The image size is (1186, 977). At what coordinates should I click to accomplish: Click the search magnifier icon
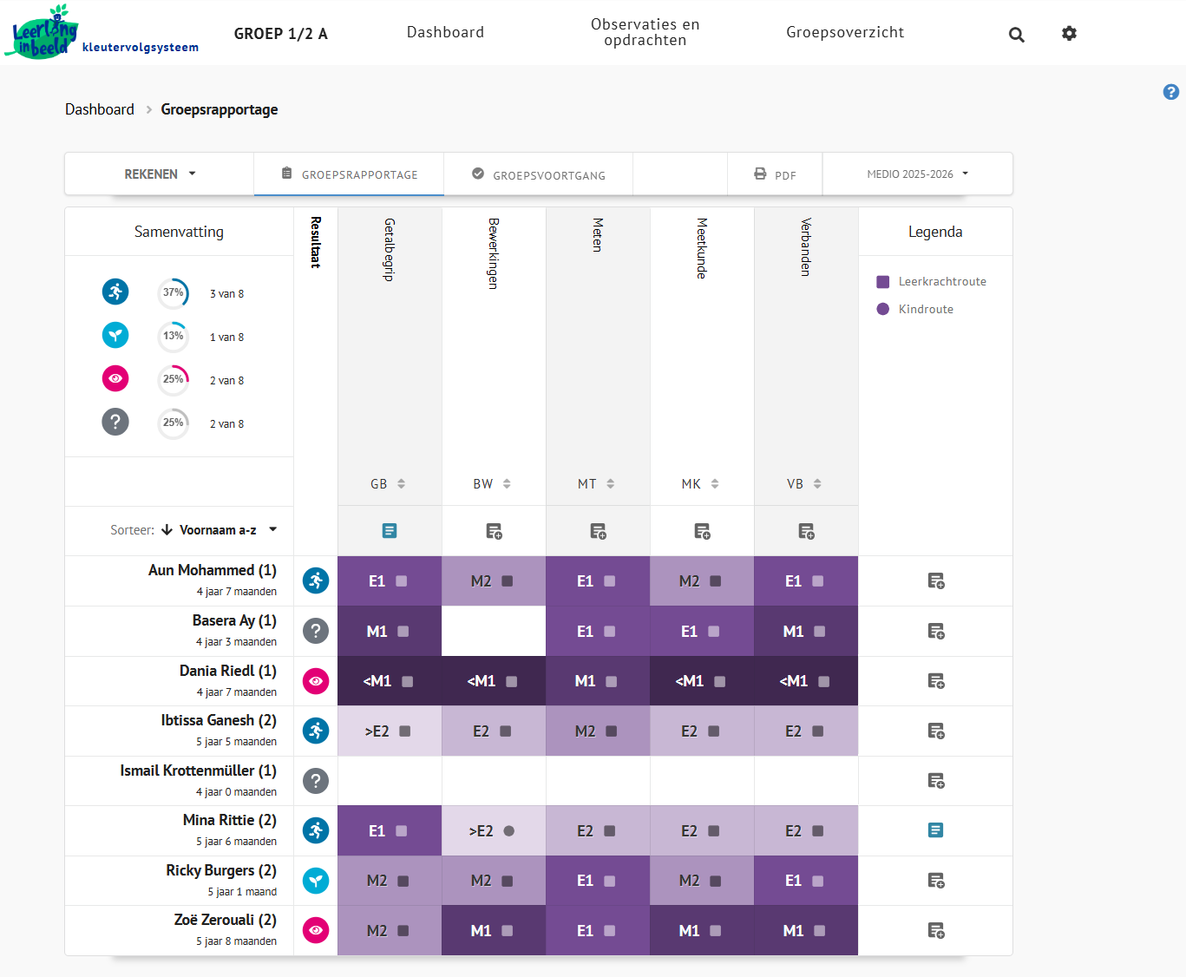[1016, 35]
